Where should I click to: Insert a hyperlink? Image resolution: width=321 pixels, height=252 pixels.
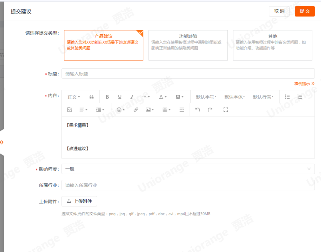tap(136, 110)
